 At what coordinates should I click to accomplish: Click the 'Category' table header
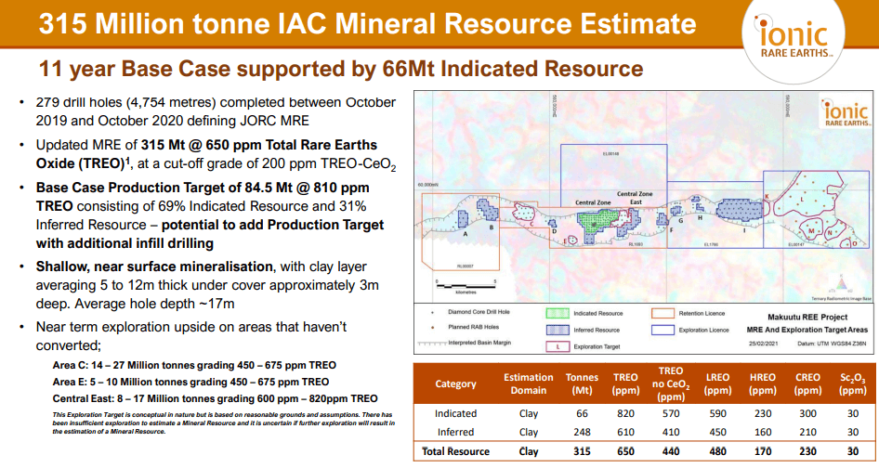pyautogui.click(x=455, y=383)
